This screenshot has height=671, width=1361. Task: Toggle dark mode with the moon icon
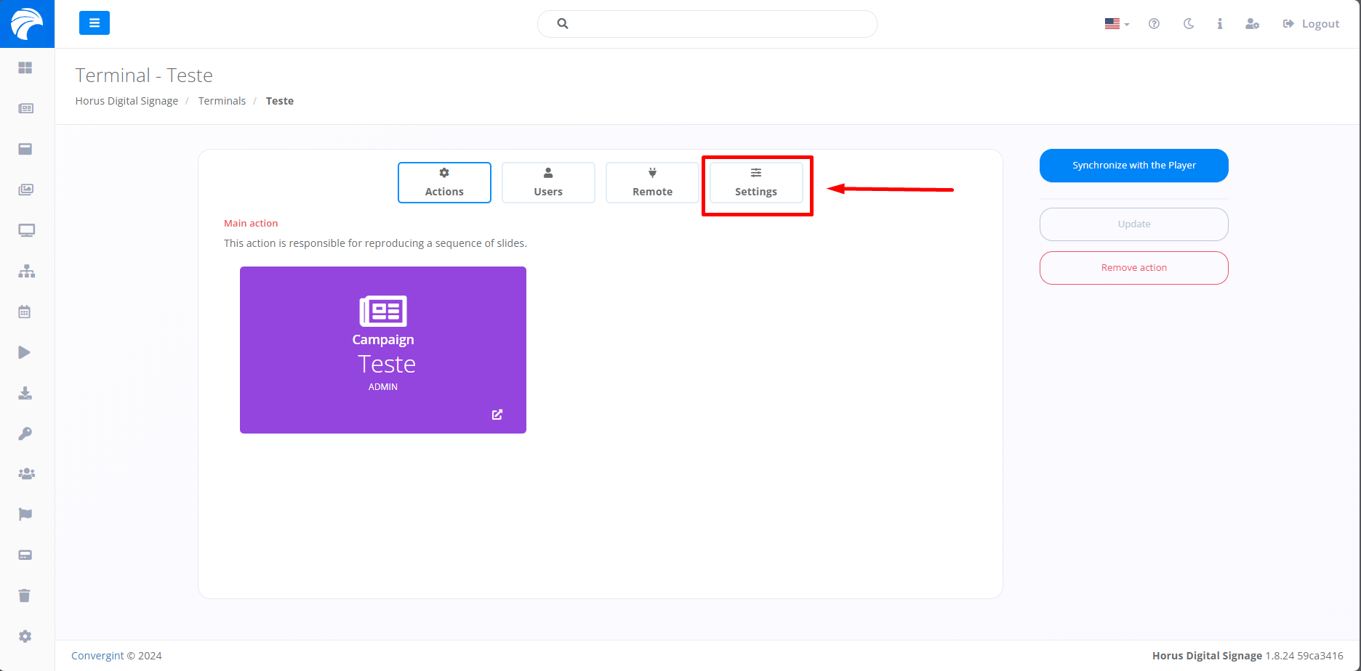click(x=1189, y=24)
